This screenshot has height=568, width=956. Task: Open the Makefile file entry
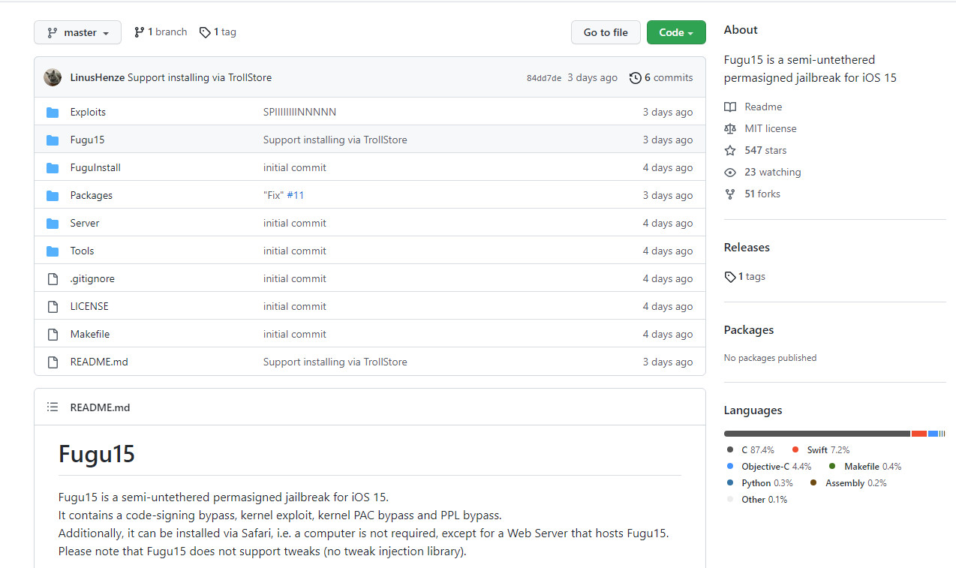coord(90,334)
